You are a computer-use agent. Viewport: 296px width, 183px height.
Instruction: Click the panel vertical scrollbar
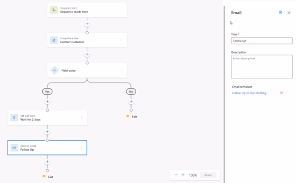(224, 94)
